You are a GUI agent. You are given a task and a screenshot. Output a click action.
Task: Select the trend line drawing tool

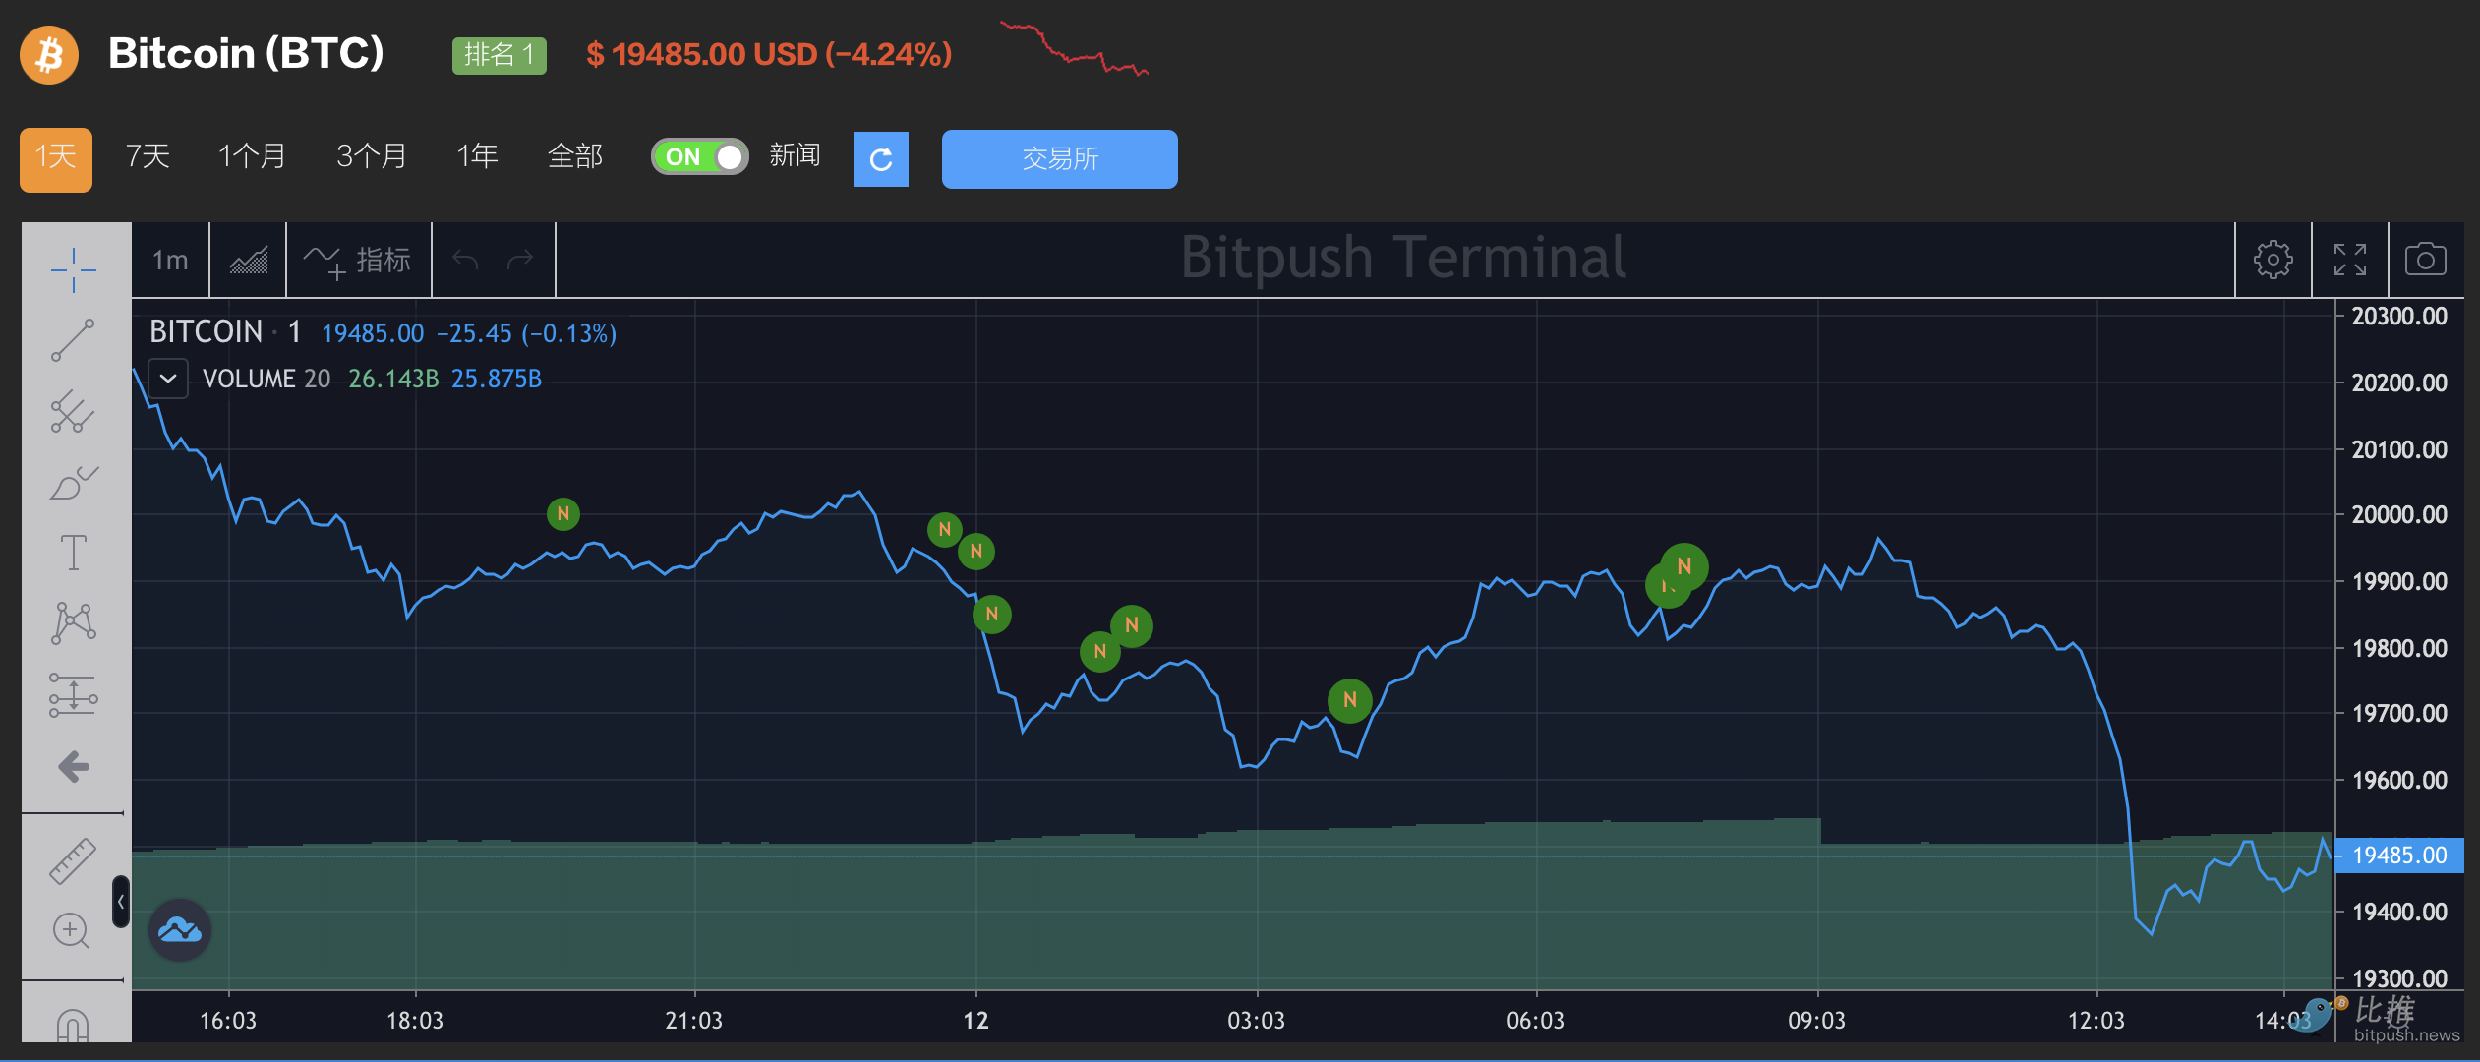click(73, 340)
